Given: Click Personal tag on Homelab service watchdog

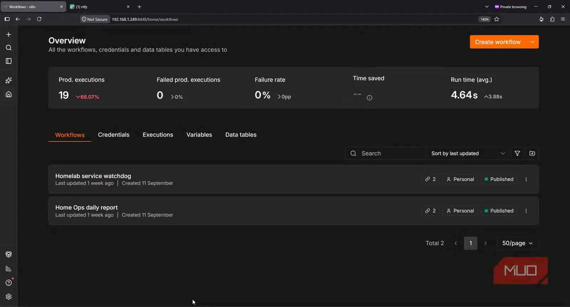Looking at the screenshot, I should (460, 179).
